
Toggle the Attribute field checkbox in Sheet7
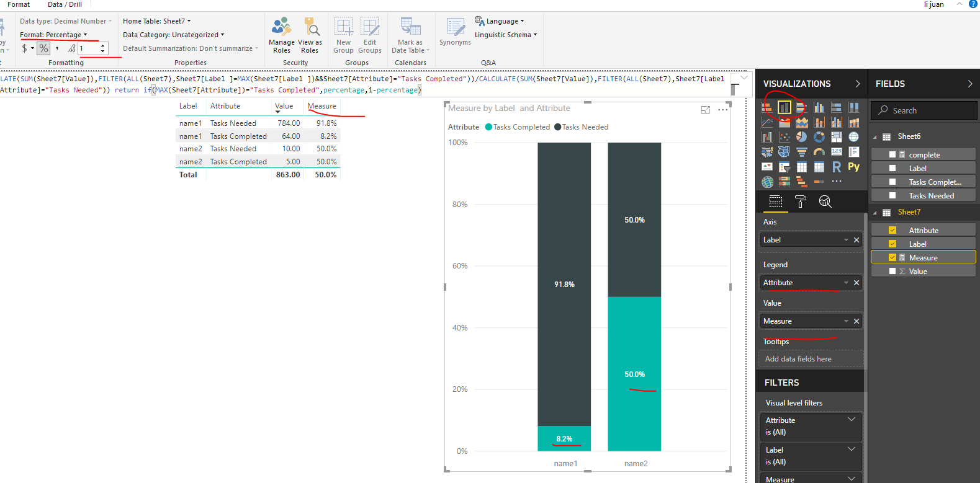click(892, 231)
